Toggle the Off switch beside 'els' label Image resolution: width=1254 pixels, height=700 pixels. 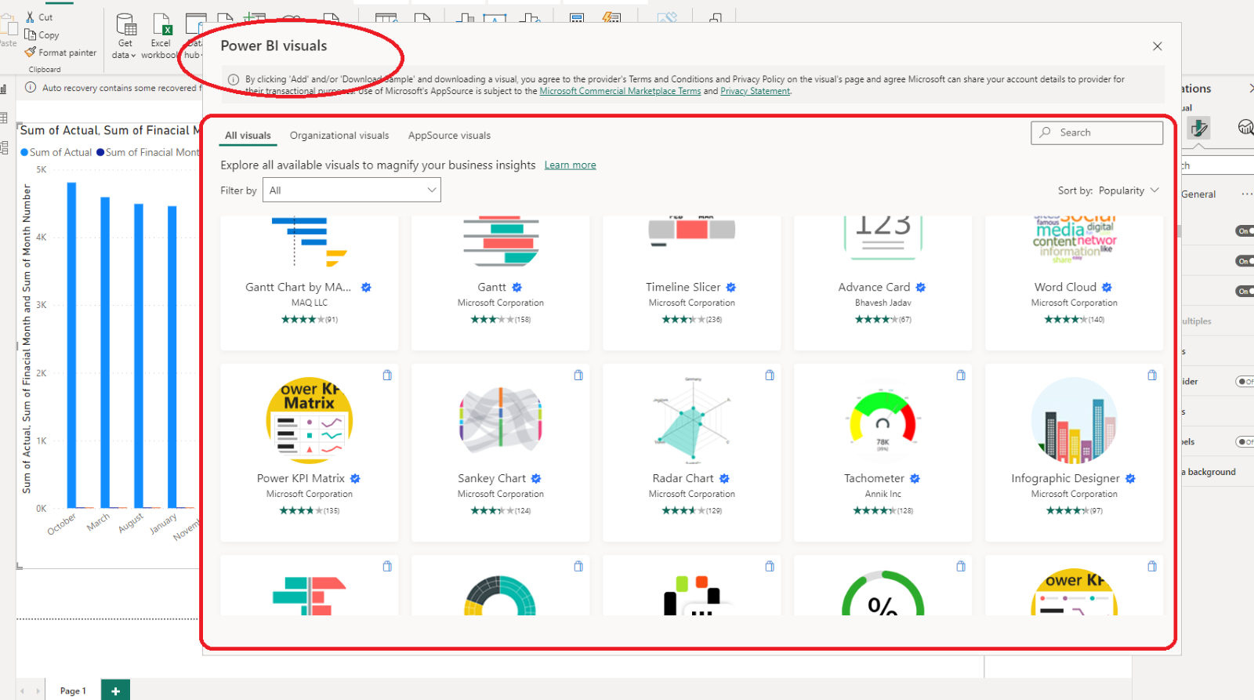[x=1244, y=442]
